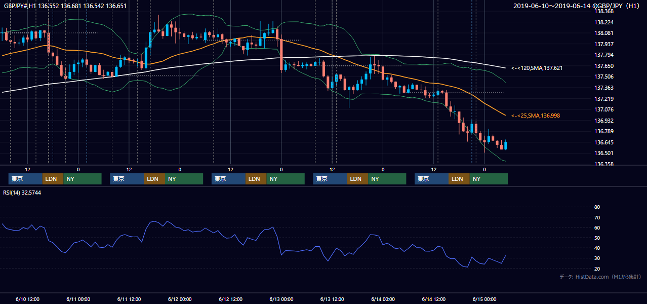647x304 pixels.
Task: Click the LDN session box for June 10
Action: [x=53, y=179]
